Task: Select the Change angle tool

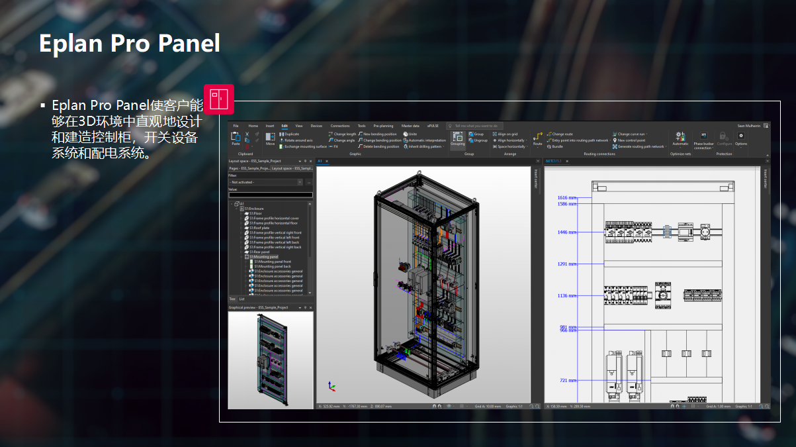Action: (341, 140)
